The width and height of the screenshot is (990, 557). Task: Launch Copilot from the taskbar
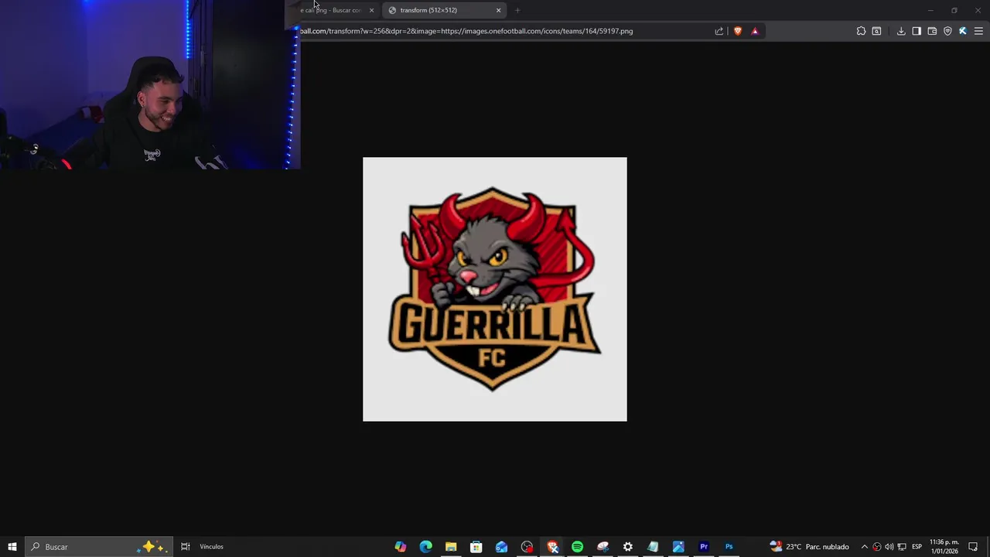[401, 547]
